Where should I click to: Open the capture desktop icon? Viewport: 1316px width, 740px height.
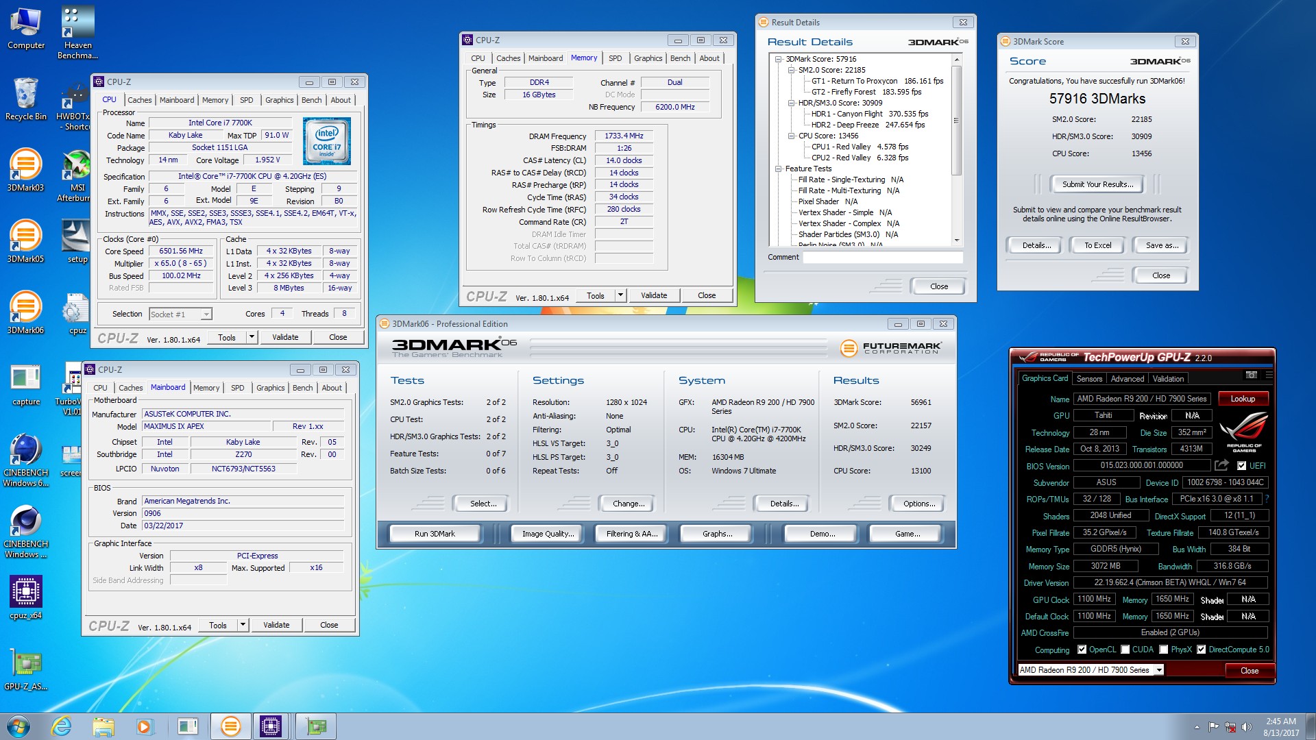click(26, 385)
